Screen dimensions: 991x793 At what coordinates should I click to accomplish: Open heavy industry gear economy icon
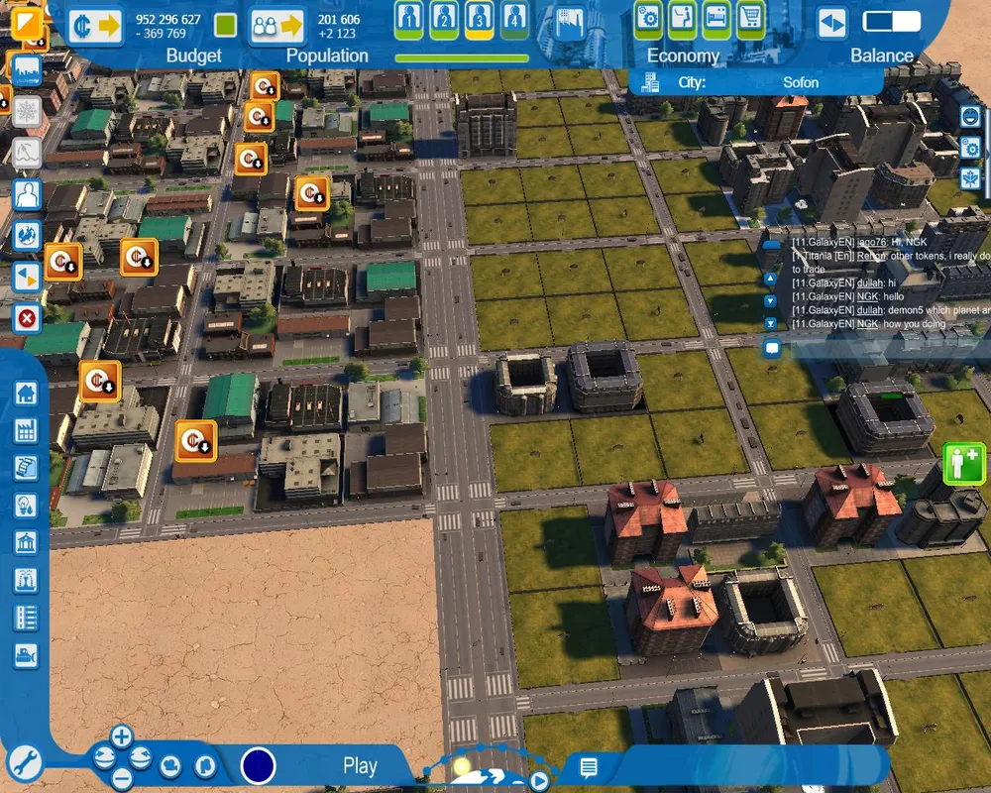(x=648, y=19)
